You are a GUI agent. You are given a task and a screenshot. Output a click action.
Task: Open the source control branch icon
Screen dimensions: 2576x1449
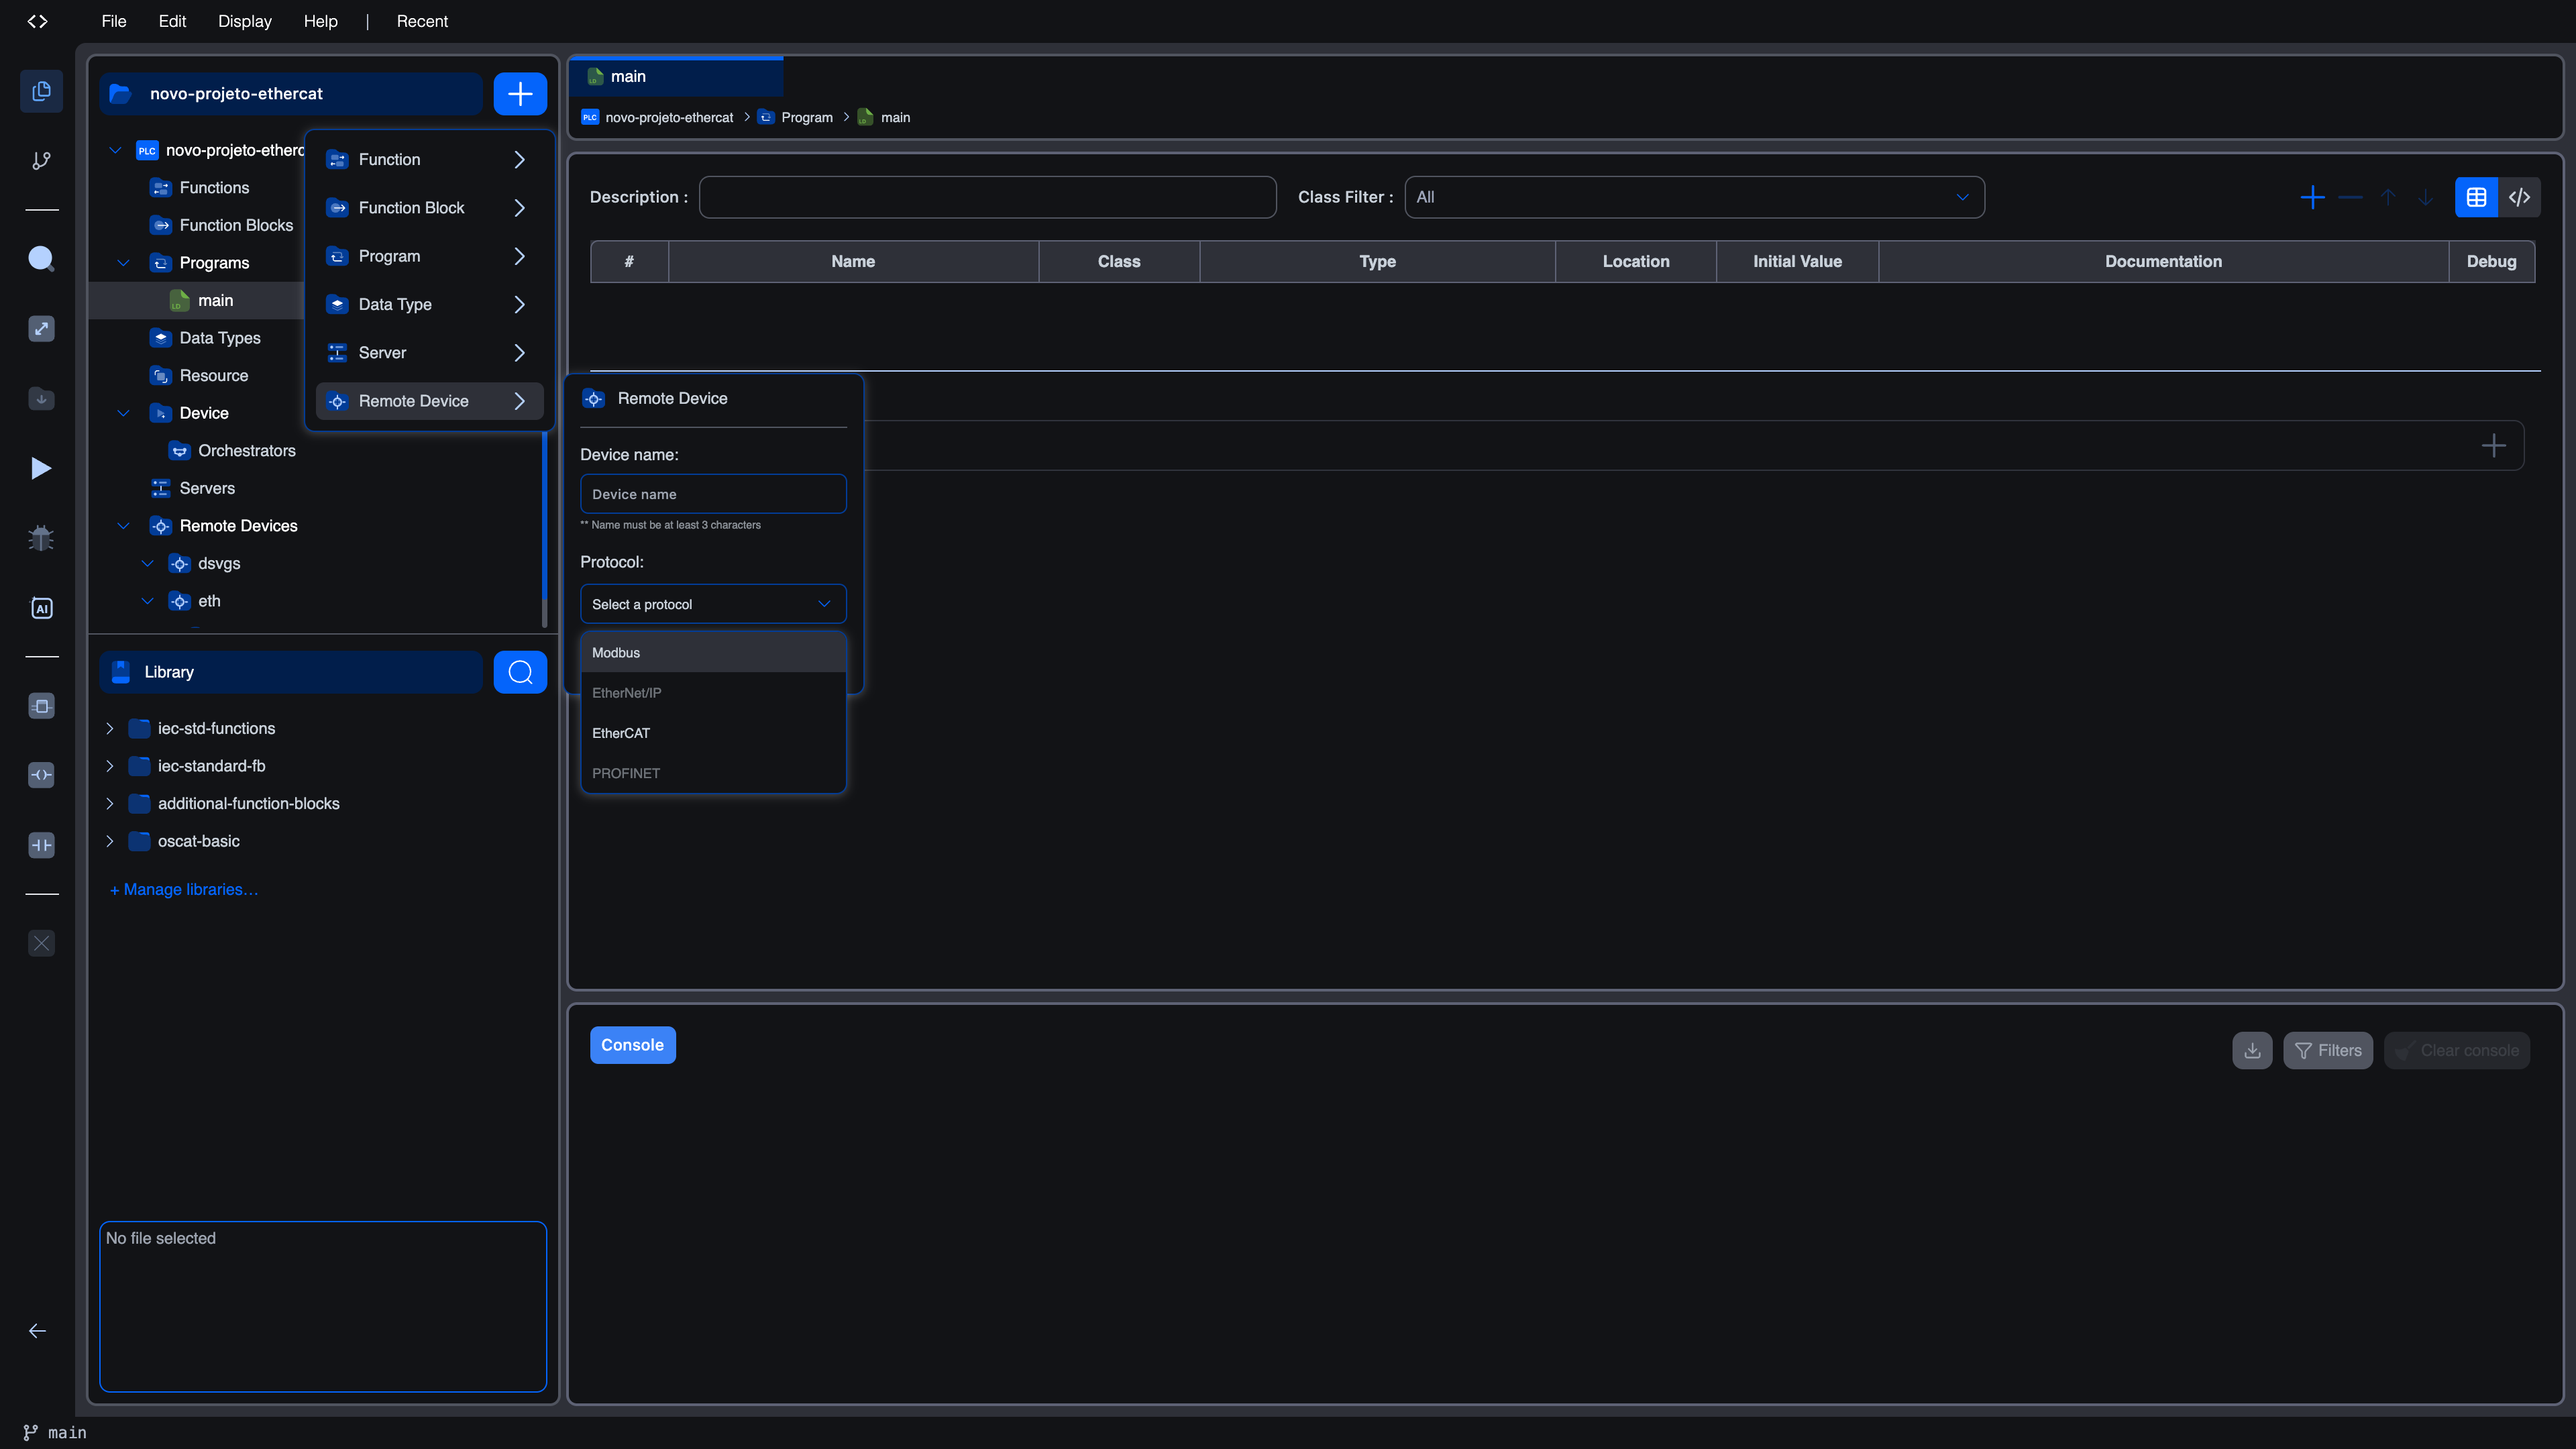[x=41, y=161]
